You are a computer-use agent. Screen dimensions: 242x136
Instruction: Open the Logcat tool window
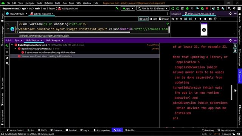point(85,130)
